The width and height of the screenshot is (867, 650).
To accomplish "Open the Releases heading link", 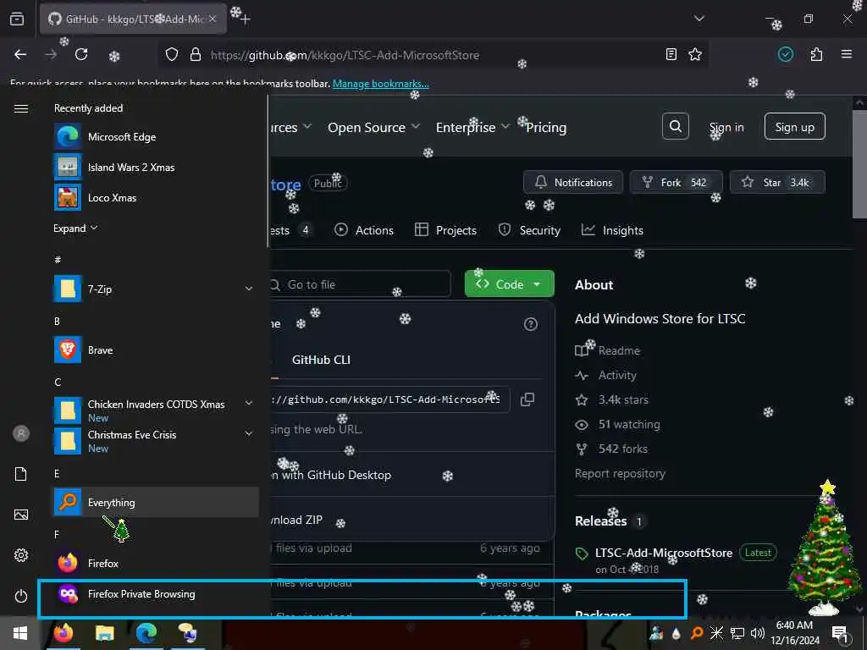I will click(x=600, y=521).
